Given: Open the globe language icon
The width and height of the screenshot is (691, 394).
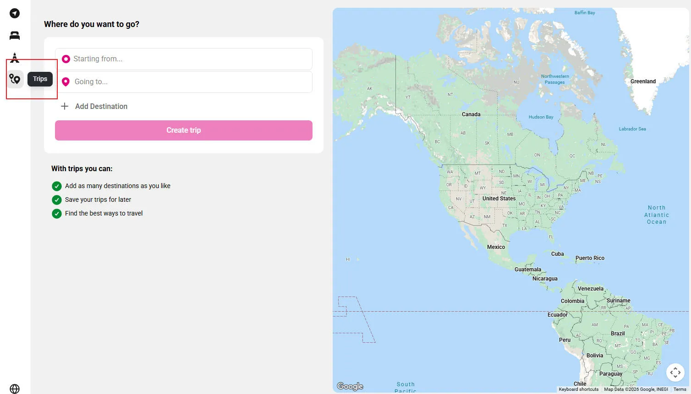Looking at the screenshot, I should pyautogui.click(x=15, y=389).
